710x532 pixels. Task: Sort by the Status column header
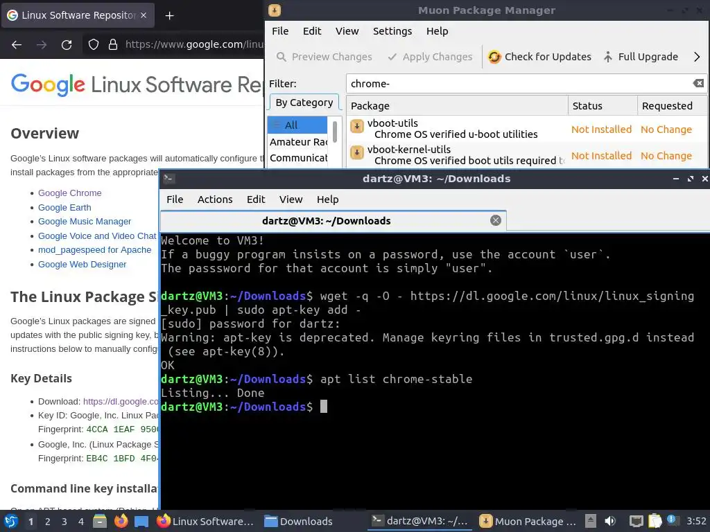(603, 106)
